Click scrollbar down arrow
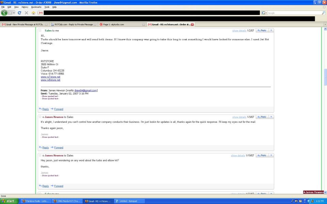The width and height of the screenshot is (327, 204). coord(325,192)
